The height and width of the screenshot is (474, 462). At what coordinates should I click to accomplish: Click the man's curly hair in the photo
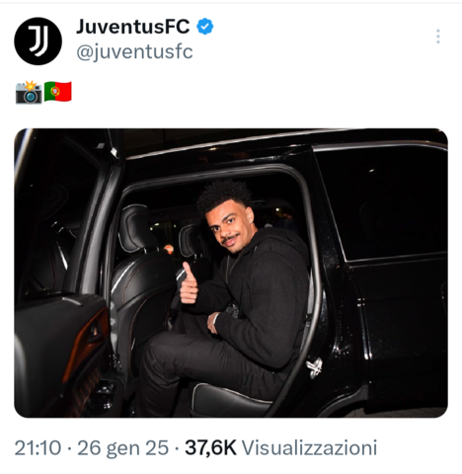click(224, 195)
